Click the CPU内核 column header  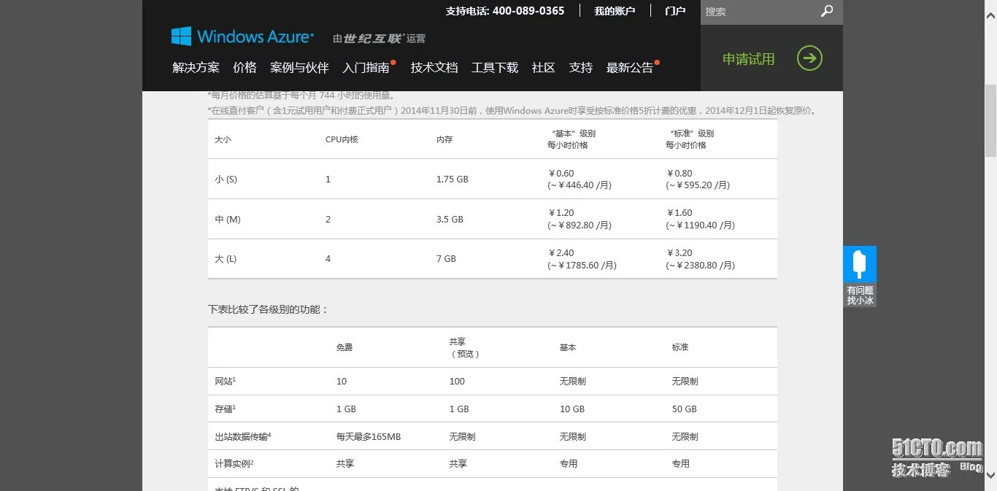point(342,139)
